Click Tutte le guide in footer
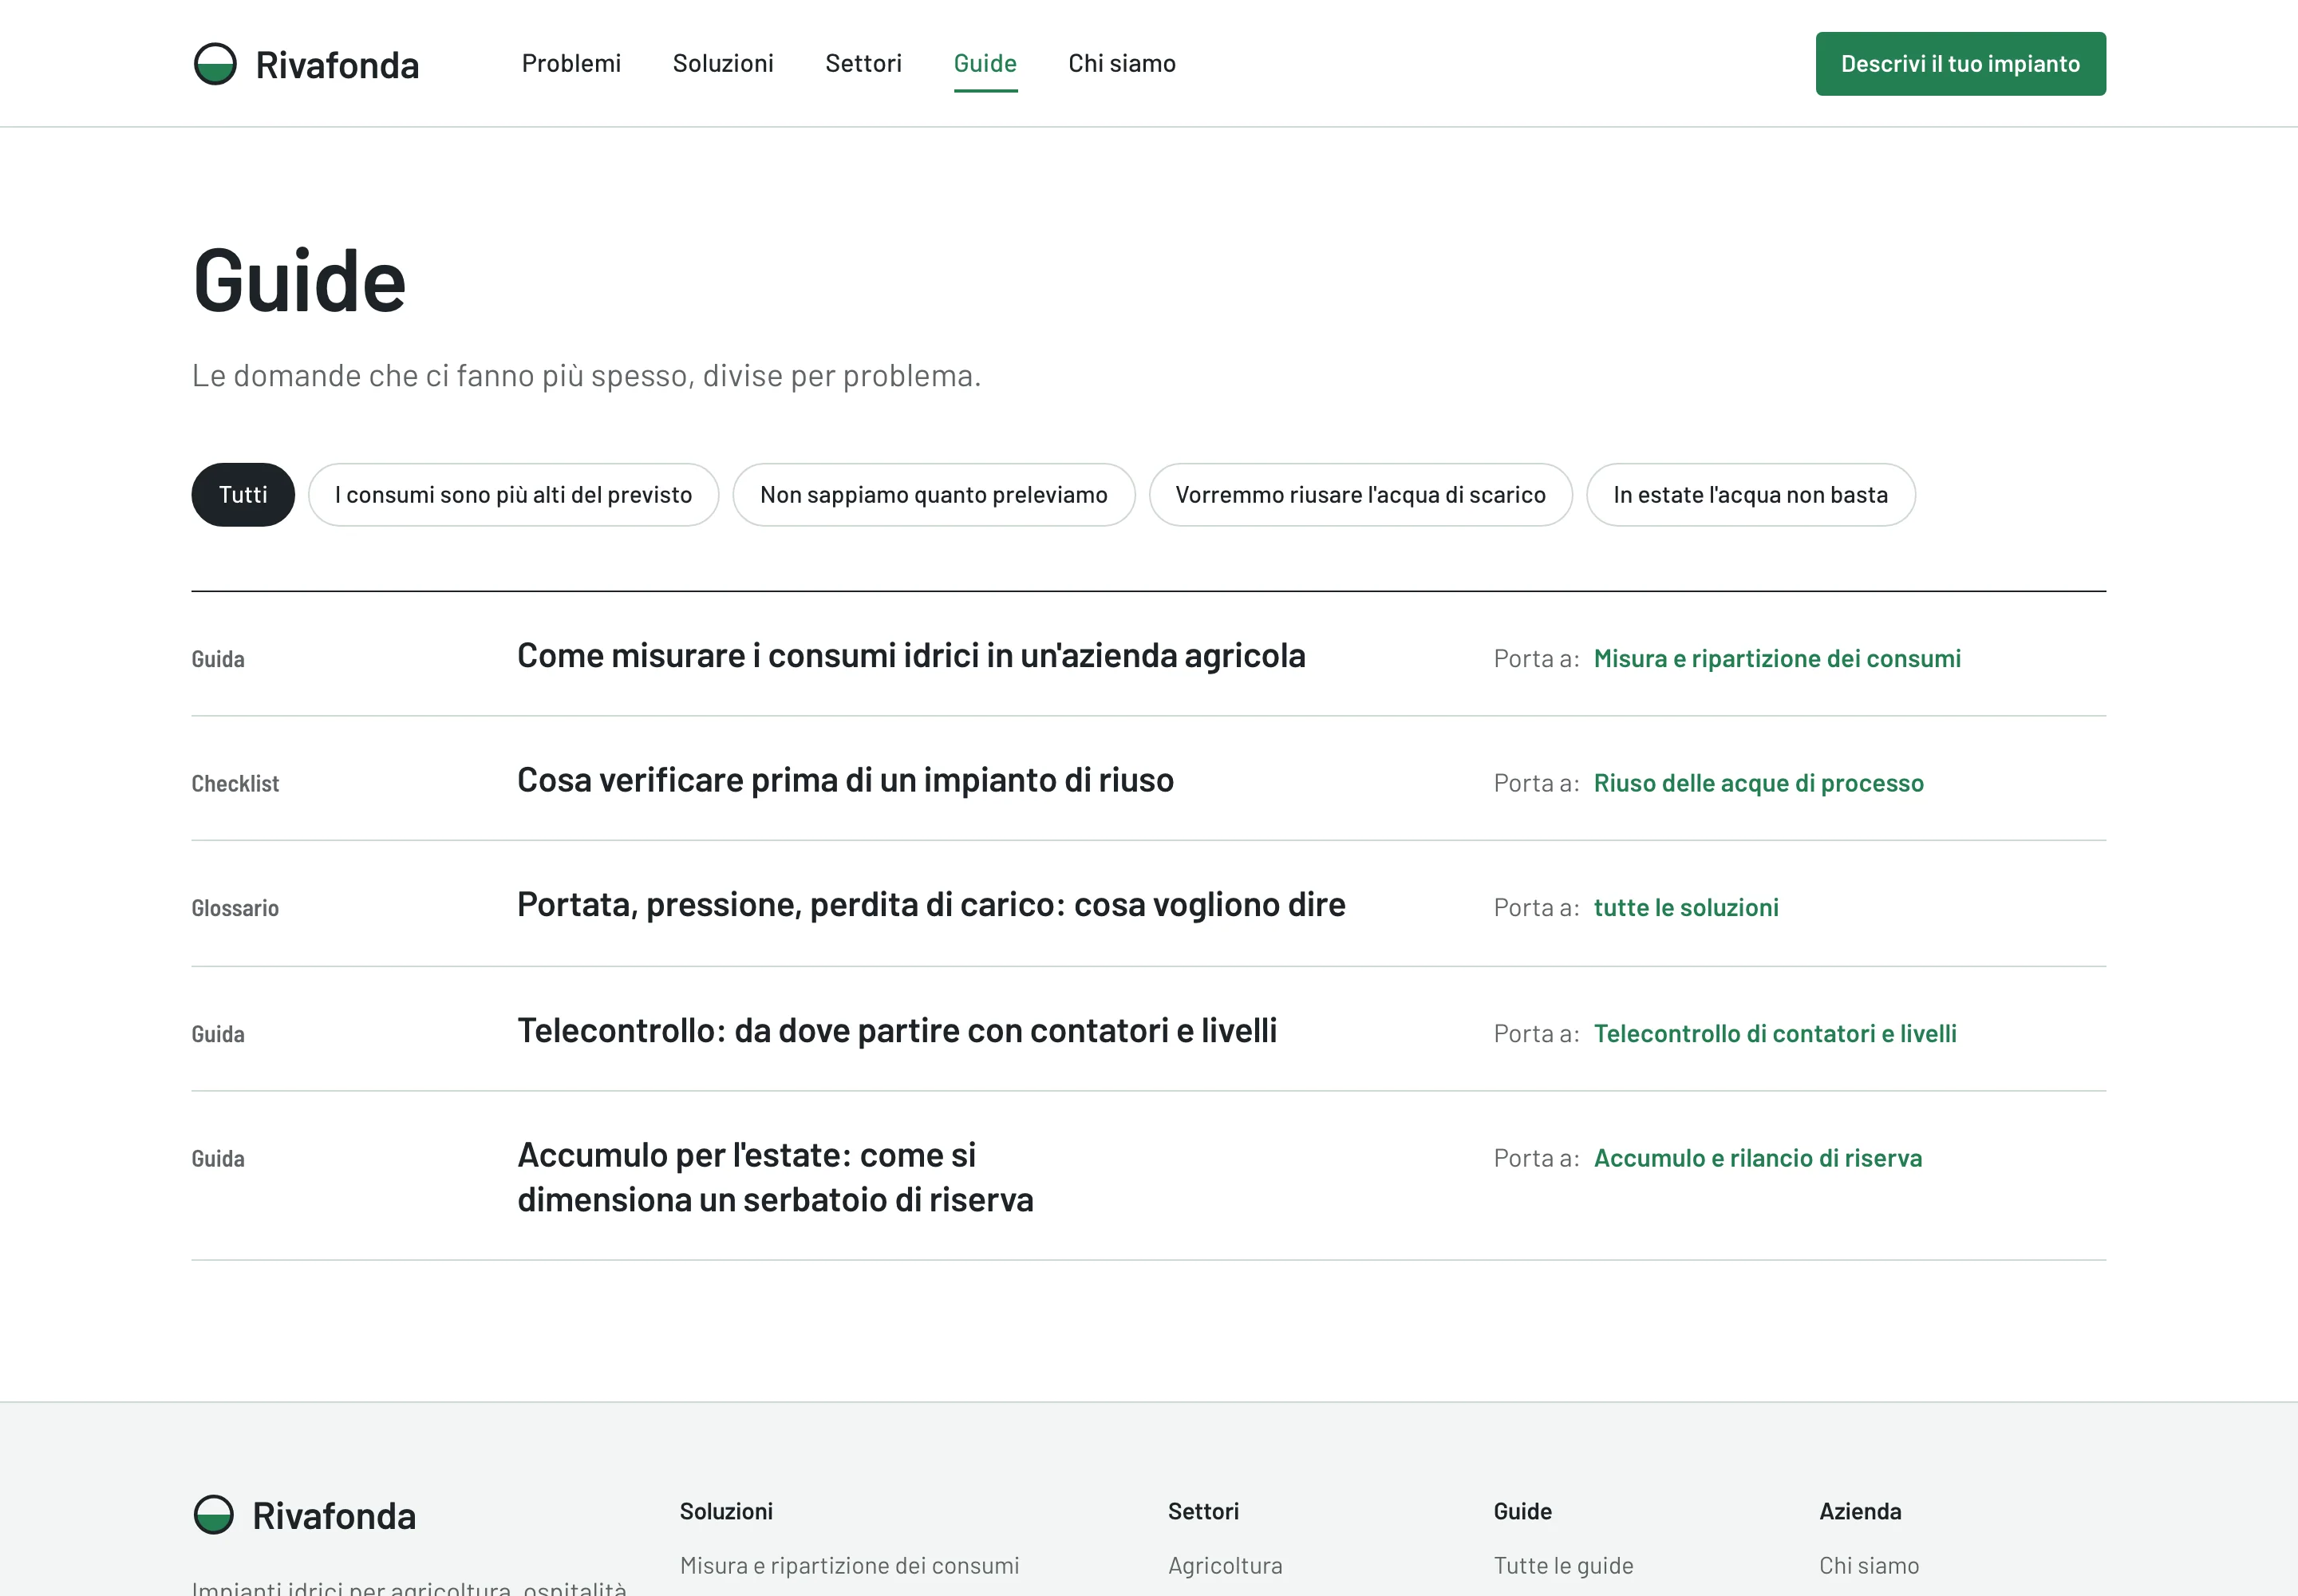This screenshot has width=2298, height=1596. [1563, 1566]
